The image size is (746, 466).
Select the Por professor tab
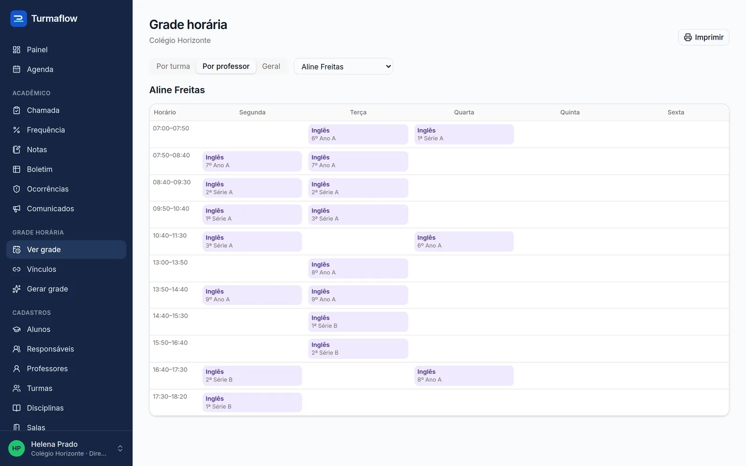226,66
